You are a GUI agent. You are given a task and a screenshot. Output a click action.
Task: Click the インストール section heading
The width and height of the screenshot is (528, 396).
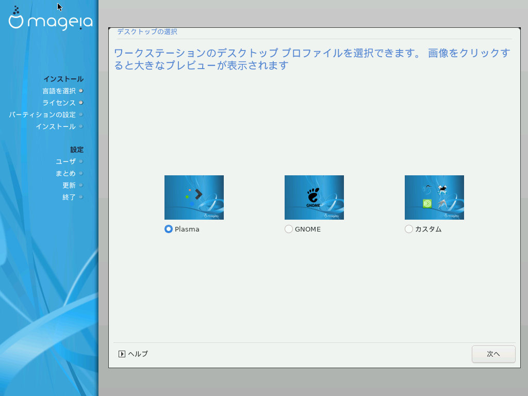(x=63, y=79)
